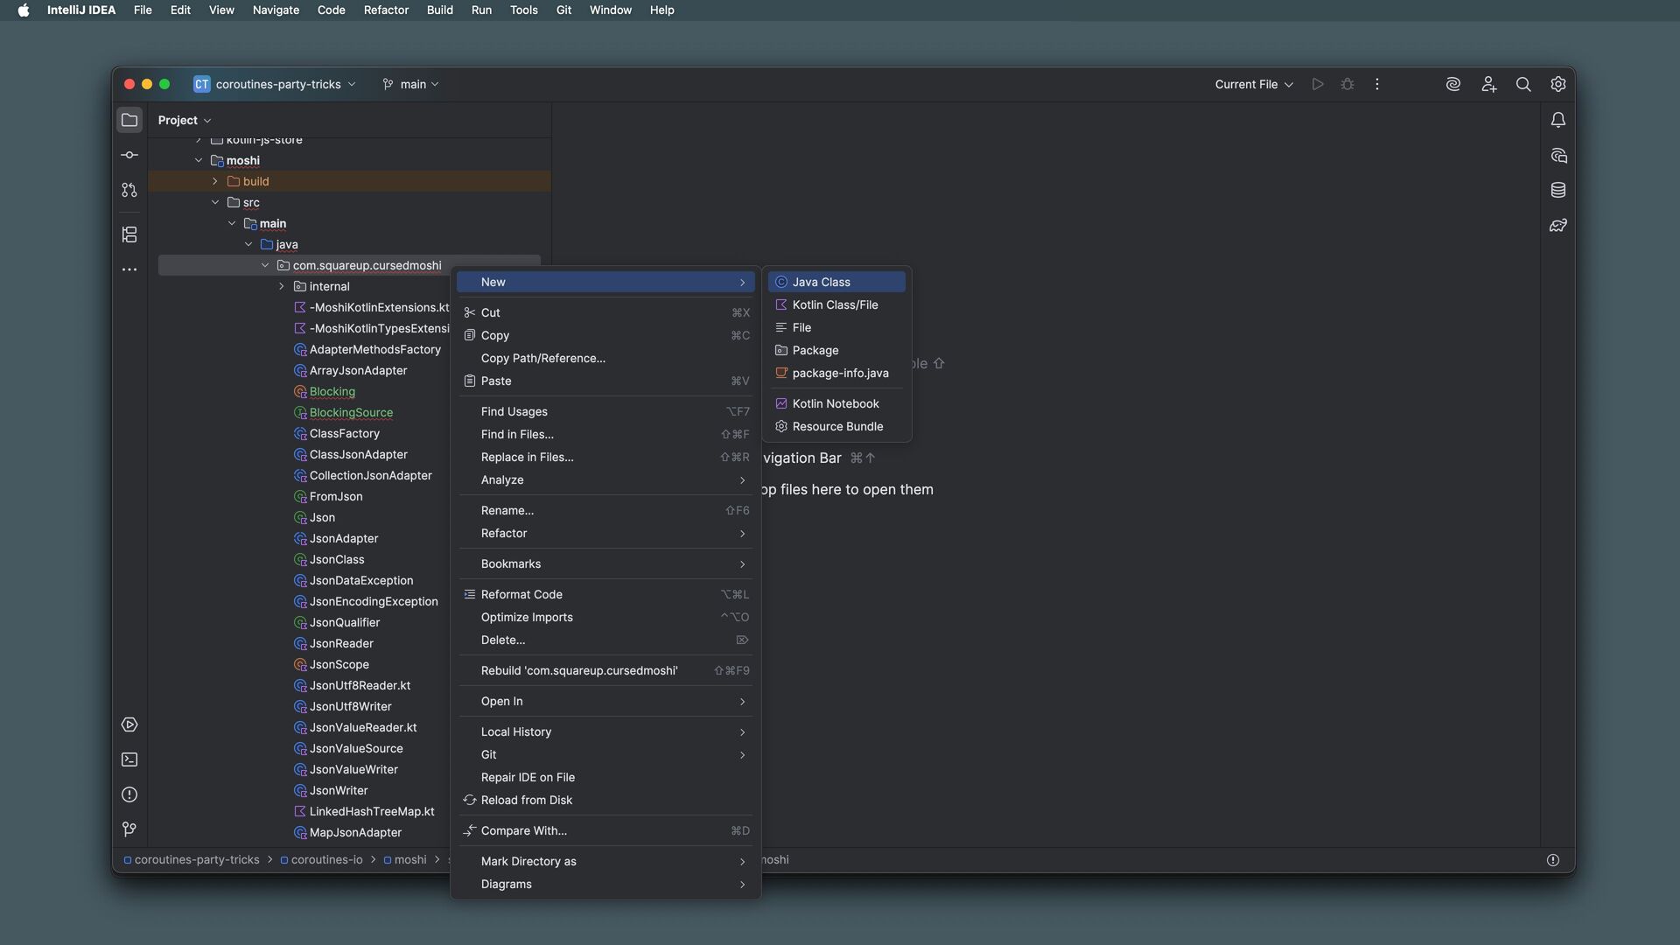Open the Project tool window icon
1680x945 pixels.
coord(129,120)
